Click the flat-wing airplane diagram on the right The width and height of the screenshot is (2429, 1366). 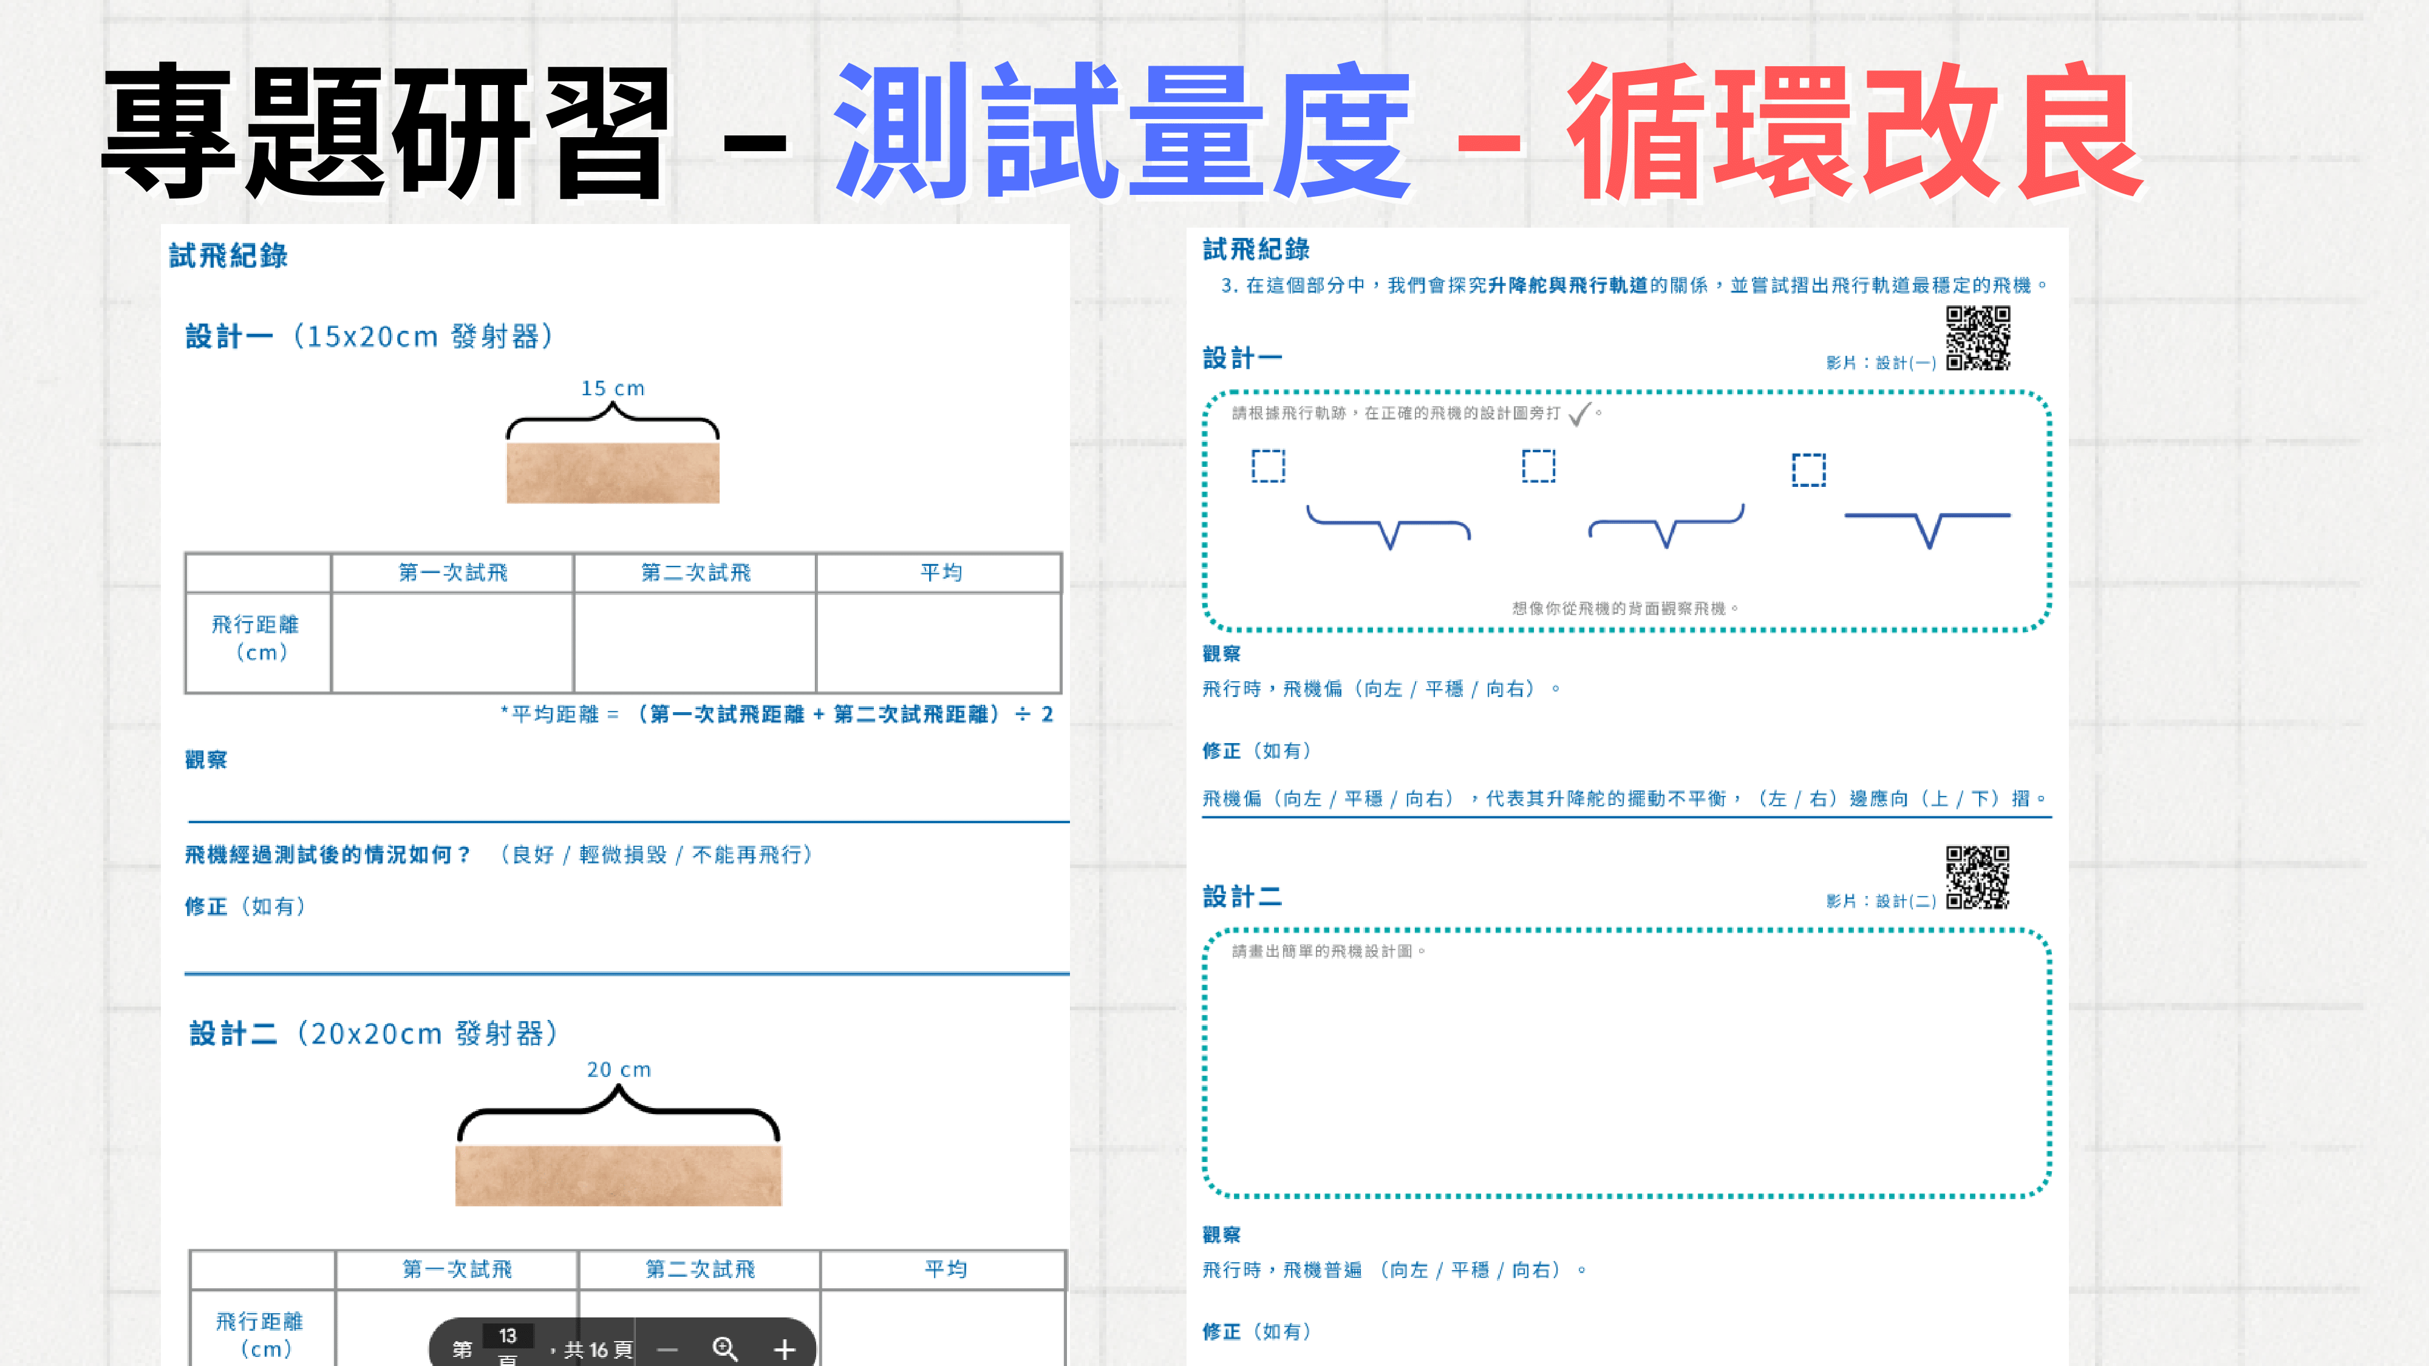click(x=1927, y=528)
